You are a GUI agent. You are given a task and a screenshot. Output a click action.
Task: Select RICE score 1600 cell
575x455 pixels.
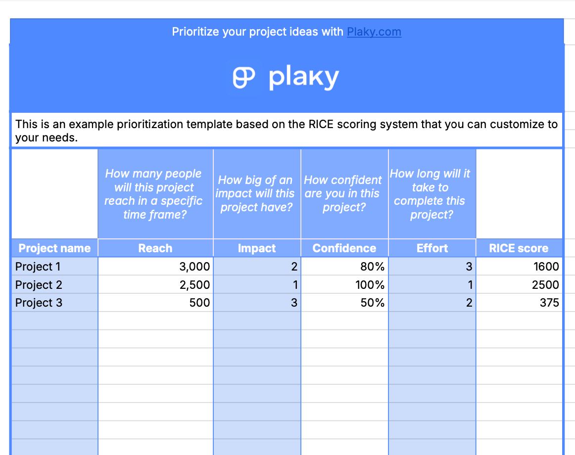tap(519, 267)
